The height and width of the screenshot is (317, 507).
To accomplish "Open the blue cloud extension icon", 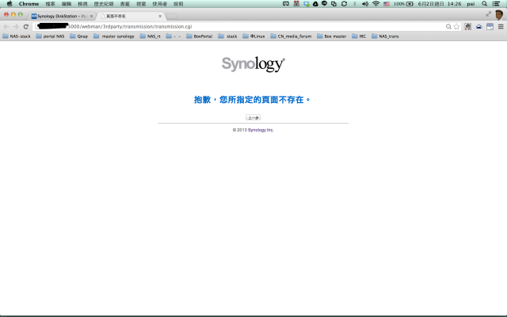I will [x=478, y=26].
